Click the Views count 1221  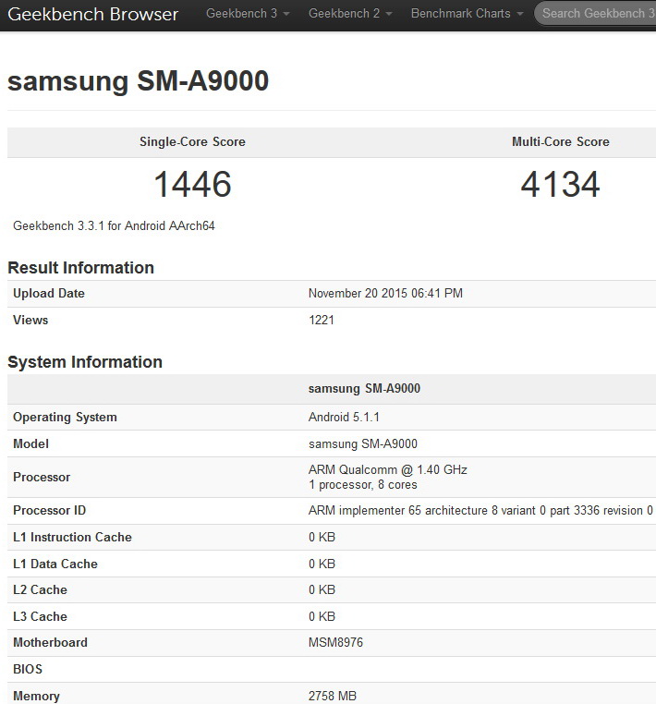pyautogui.click(x=321, y=321)
